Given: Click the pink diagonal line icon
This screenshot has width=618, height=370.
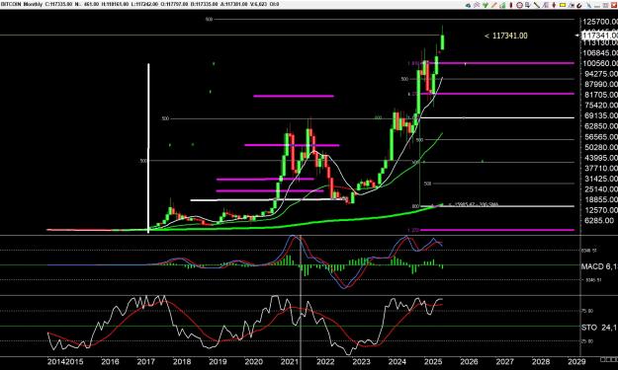Looking at the screenshot, I should click(493, 5).
